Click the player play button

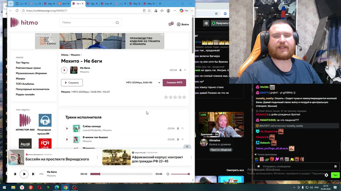pos(24,174)
